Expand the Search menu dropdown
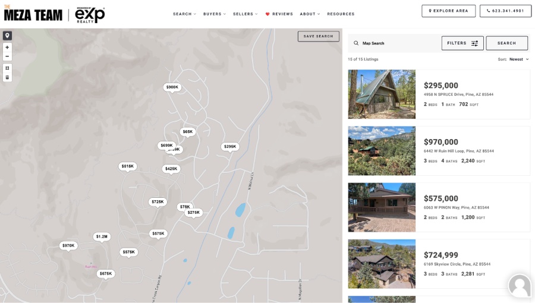The image size is (535, 303). (x=184, y=14)
